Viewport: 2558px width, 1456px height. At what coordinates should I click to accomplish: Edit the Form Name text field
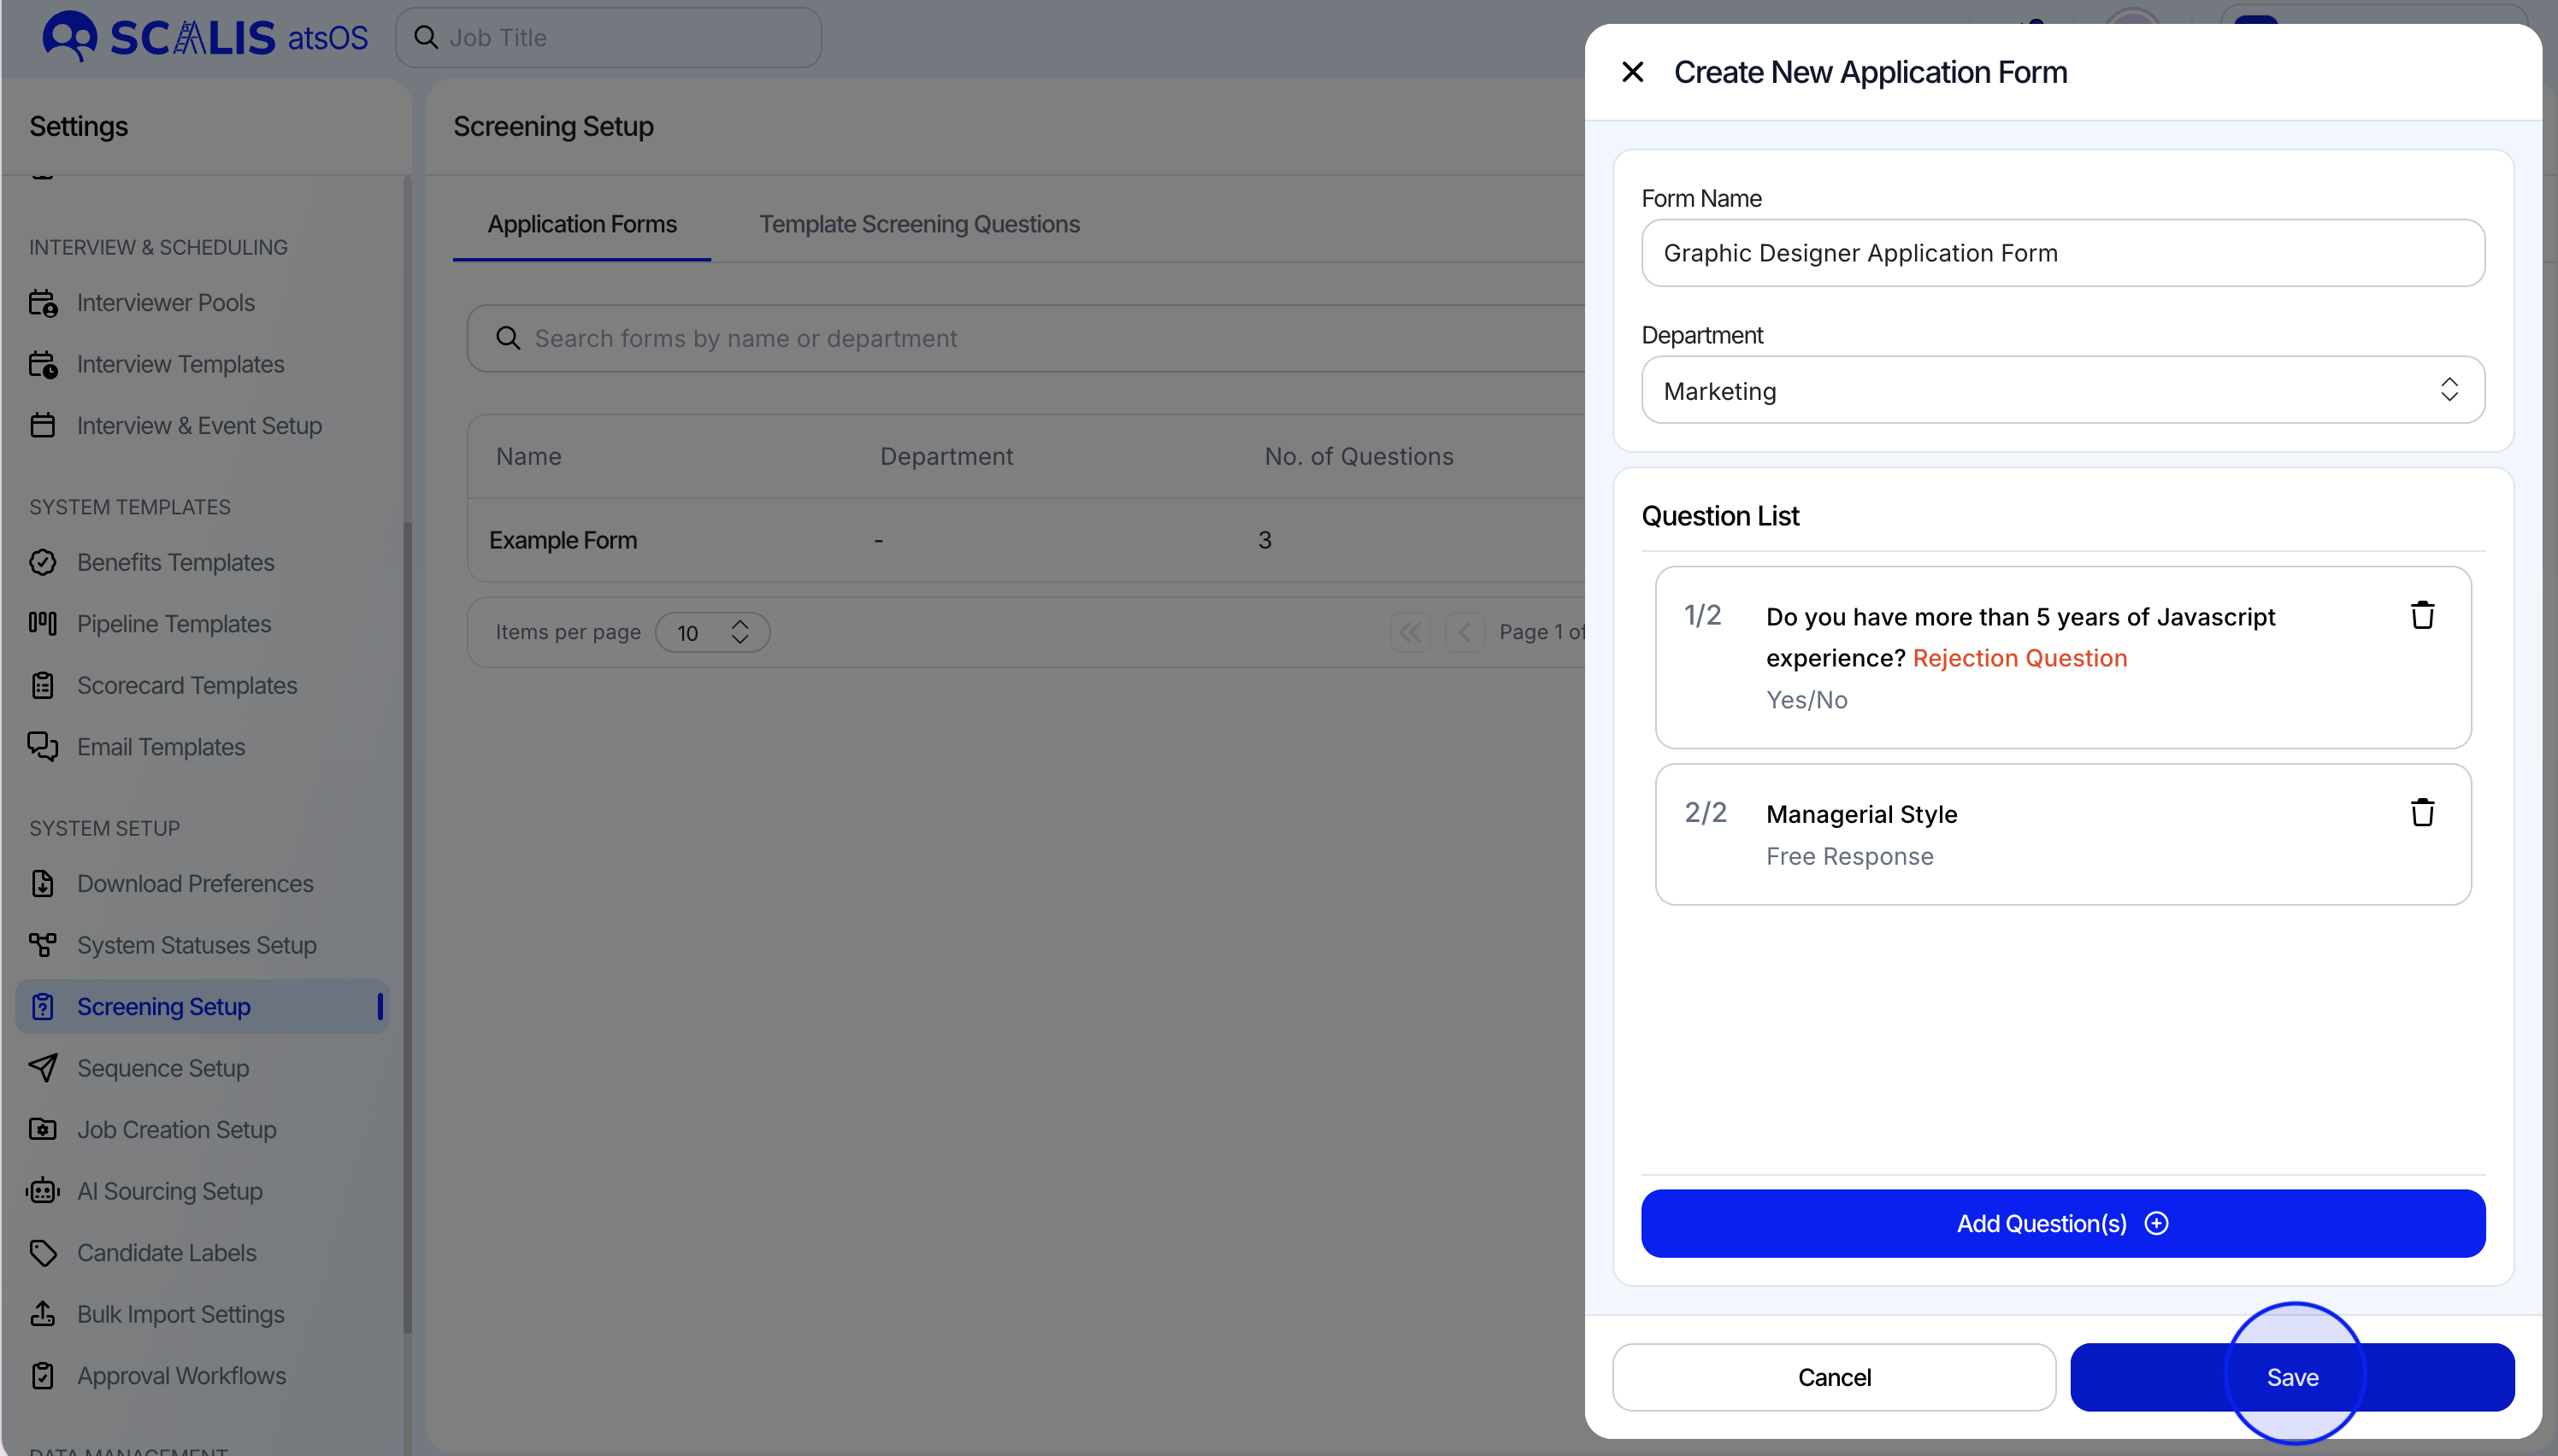pos(2062,253)
